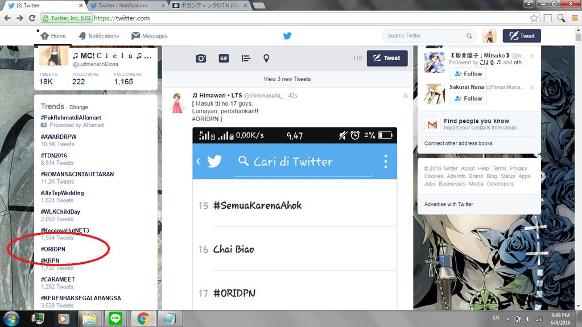Open the Windows Start button

11,319
